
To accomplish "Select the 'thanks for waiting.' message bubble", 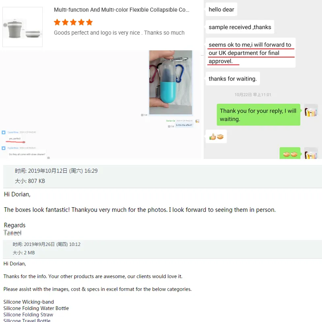I will pyautogui.click(x=233, y=78).
